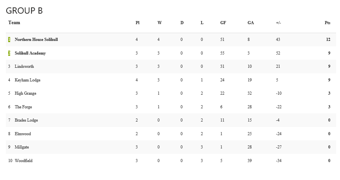
Task: Select Elmwood team name
Action: click(23, 134)
